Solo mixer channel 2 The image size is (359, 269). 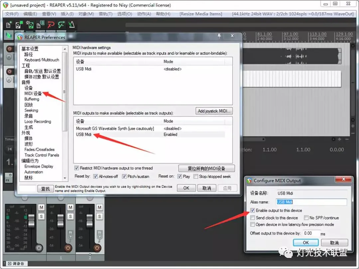(x=99, y=216)
